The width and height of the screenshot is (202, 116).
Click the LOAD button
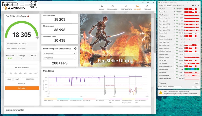9,79
